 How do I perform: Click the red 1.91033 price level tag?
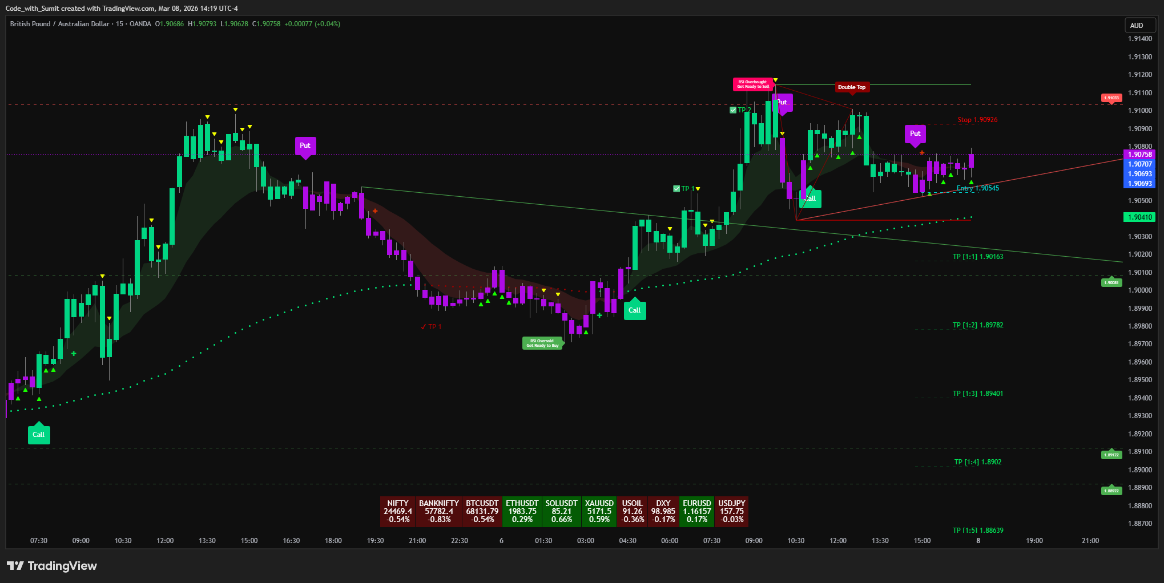[1111, 98]
